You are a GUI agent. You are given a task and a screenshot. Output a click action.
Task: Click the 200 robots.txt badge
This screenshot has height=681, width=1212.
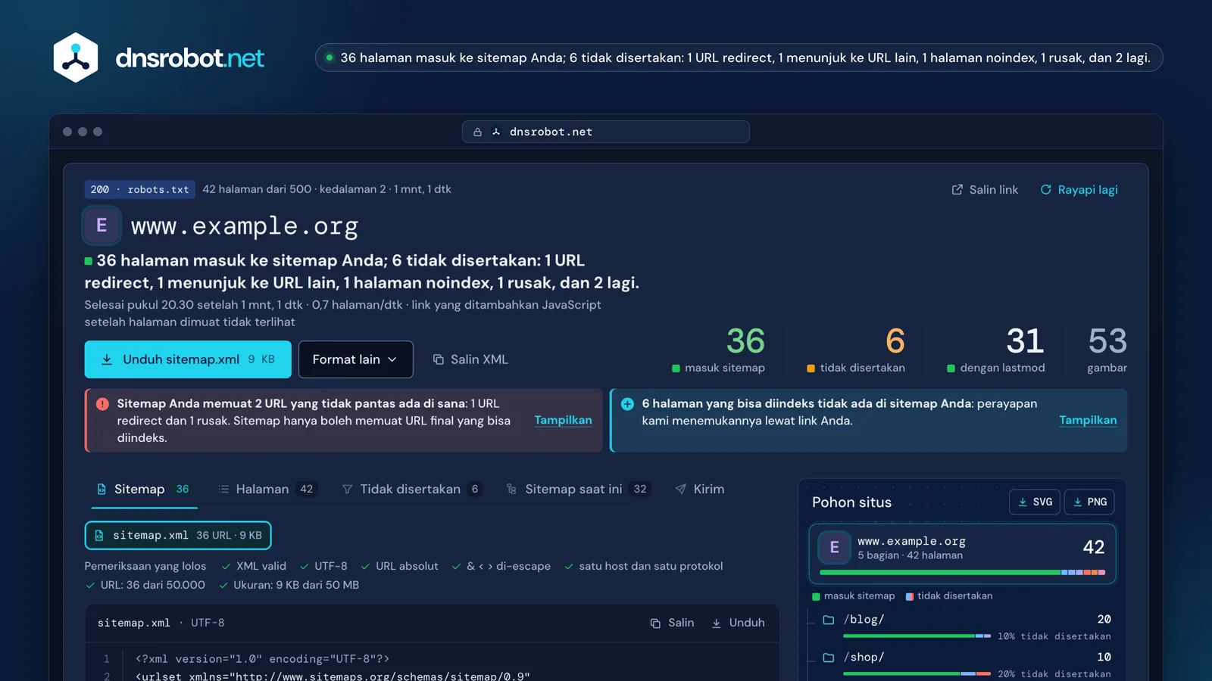coord(140,189)
